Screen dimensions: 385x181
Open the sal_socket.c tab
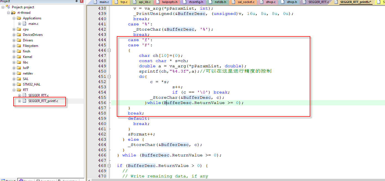[x=243, y=2]
